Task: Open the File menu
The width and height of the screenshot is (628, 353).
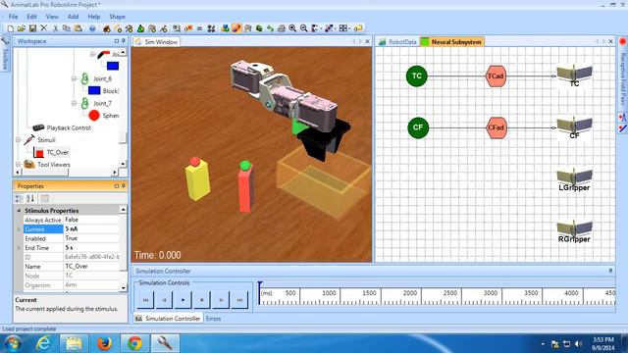Action: (x=13, y=17)
